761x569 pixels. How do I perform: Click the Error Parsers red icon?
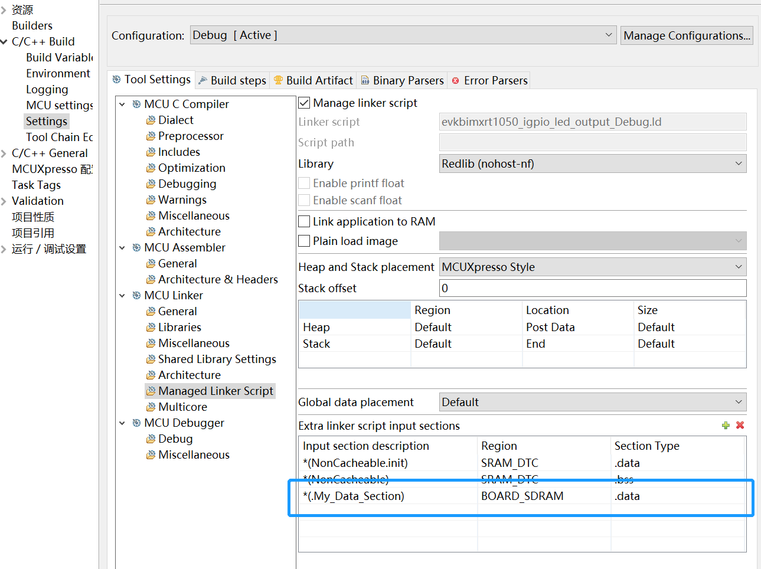[455, 80]
